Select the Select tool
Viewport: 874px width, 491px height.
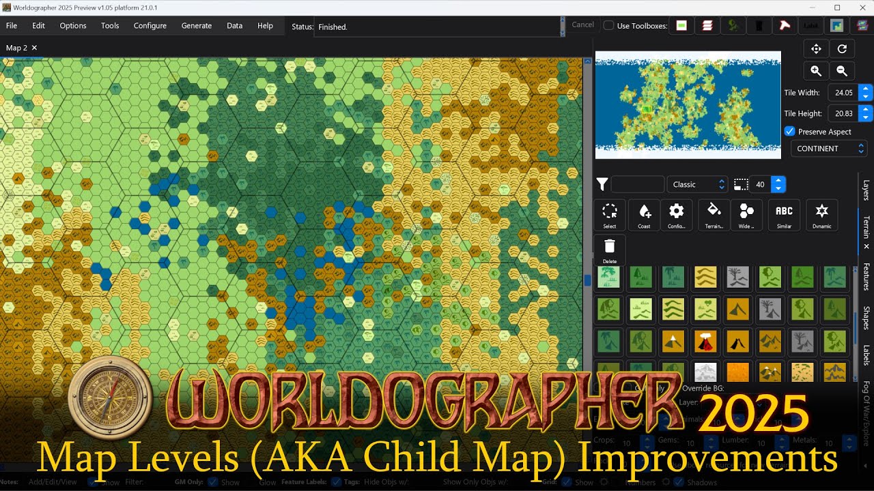click(x=610, y=215)
